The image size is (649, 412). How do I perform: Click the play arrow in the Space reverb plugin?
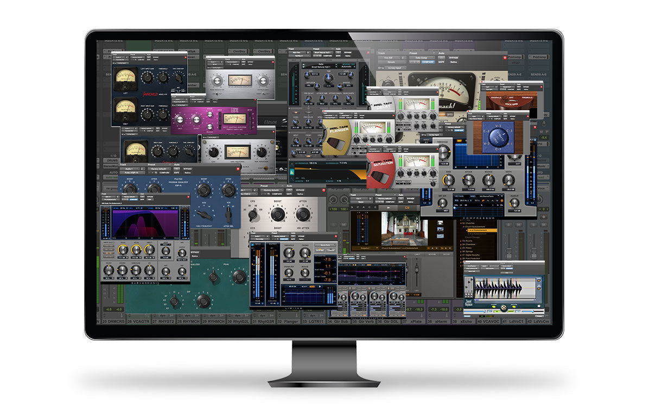click(x=389, y=207)
